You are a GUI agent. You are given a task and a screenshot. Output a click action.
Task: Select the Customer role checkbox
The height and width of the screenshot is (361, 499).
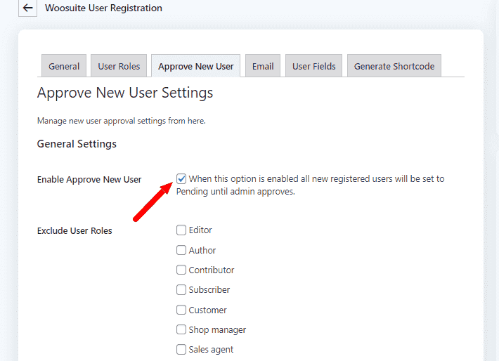(x=181, y=310)
